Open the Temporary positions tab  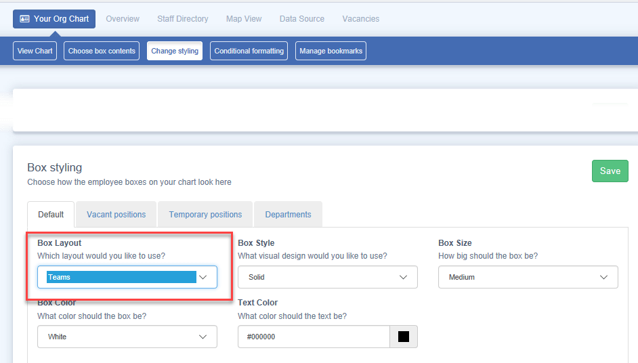point(205,215)
